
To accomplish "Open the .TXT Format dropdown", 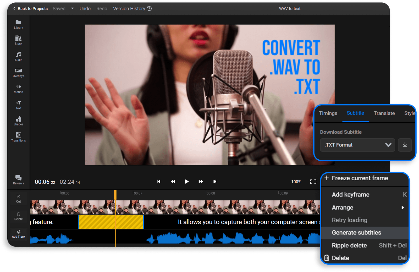I will point(357,145).
